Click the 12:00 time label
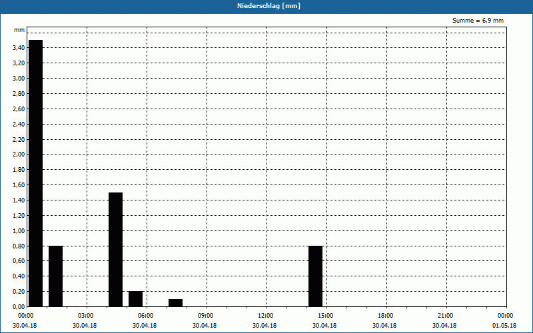This screenshot has width=533, height=333. pyautogui.click(x=266, y=316)
